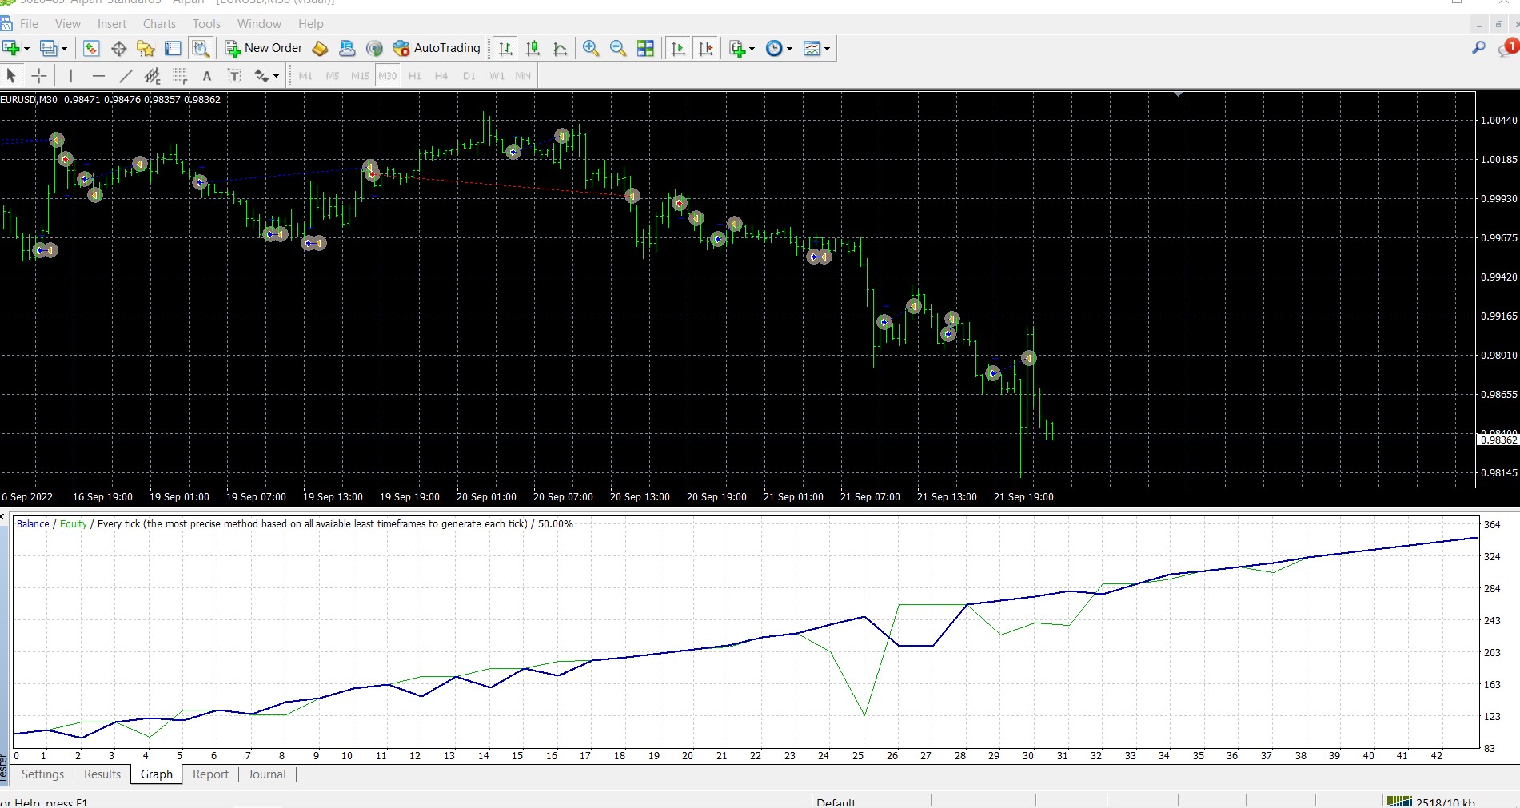Click the 0.98362 current price label

coord(1498,440)
